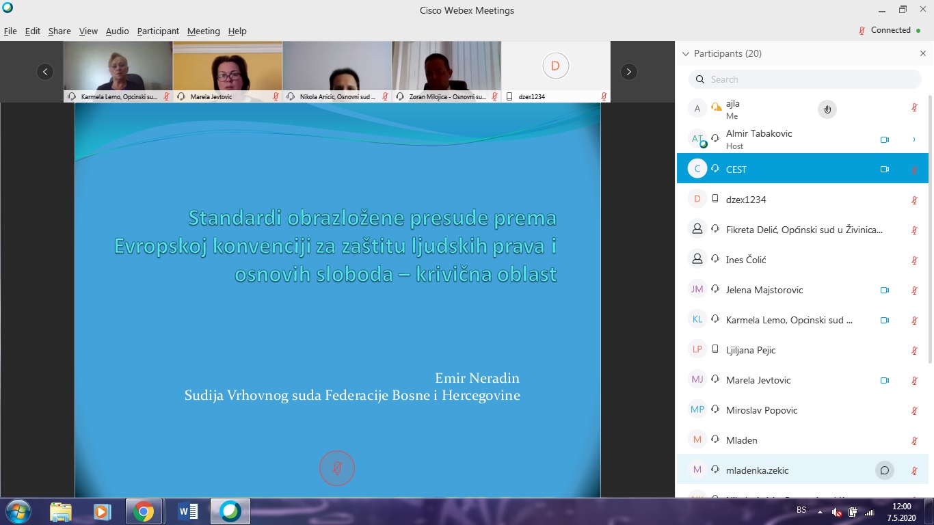Click the camera icon in the CEST row
Screen dimensions: 934x525
pyautogui.click(x=884, y=170)
